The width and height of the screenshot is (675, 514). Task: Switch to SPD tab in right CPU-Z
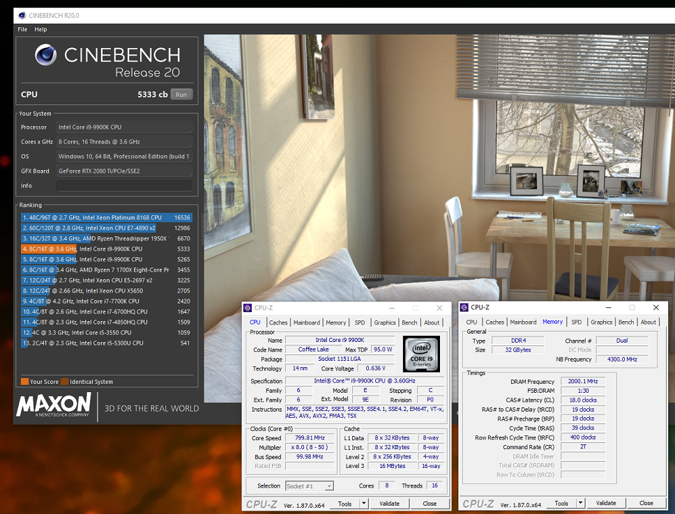point(577,322)
